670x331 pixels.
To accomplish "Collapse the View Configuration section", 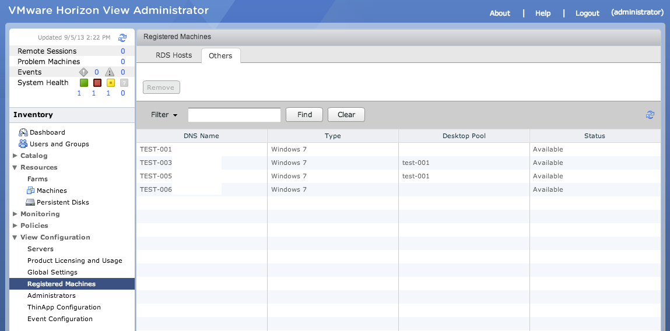I will pos(15,237).
